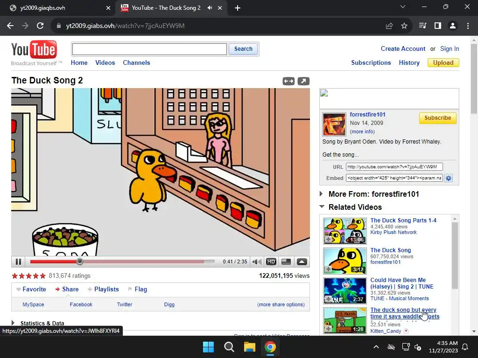The height and width of the screenshot is (358, 478).
Task: Share video to Twitter
Action: pos(124,304)
